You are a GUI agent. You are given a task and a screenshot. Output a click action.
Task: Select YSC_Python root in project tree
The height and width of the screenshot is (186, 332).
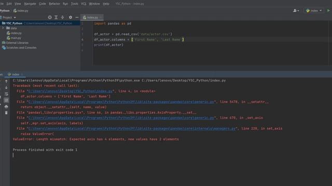click(40, 23)
